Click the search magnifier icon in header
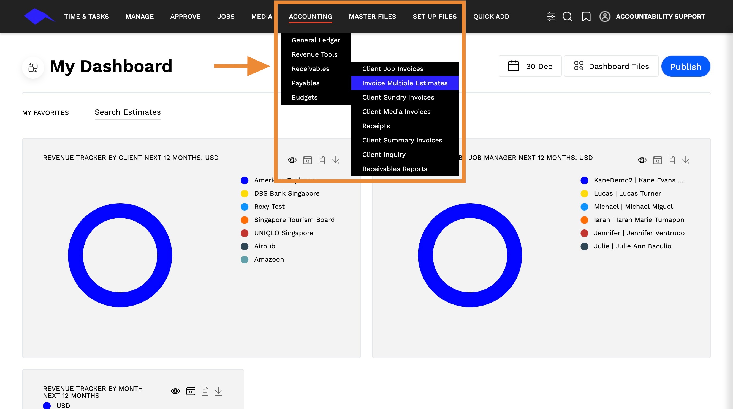 click(567, 17)
